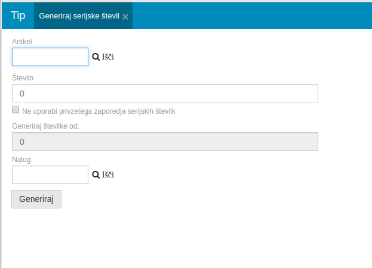Click the blue header bar right of tabs
Image resolution: width=372 pixels, height=268 pixels.
tap(251, 15)
